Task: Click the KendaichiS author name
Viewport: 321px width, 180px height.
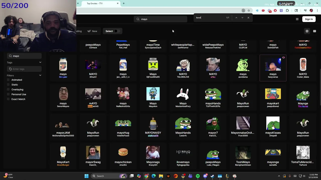Action: click(x=93, y=106)
